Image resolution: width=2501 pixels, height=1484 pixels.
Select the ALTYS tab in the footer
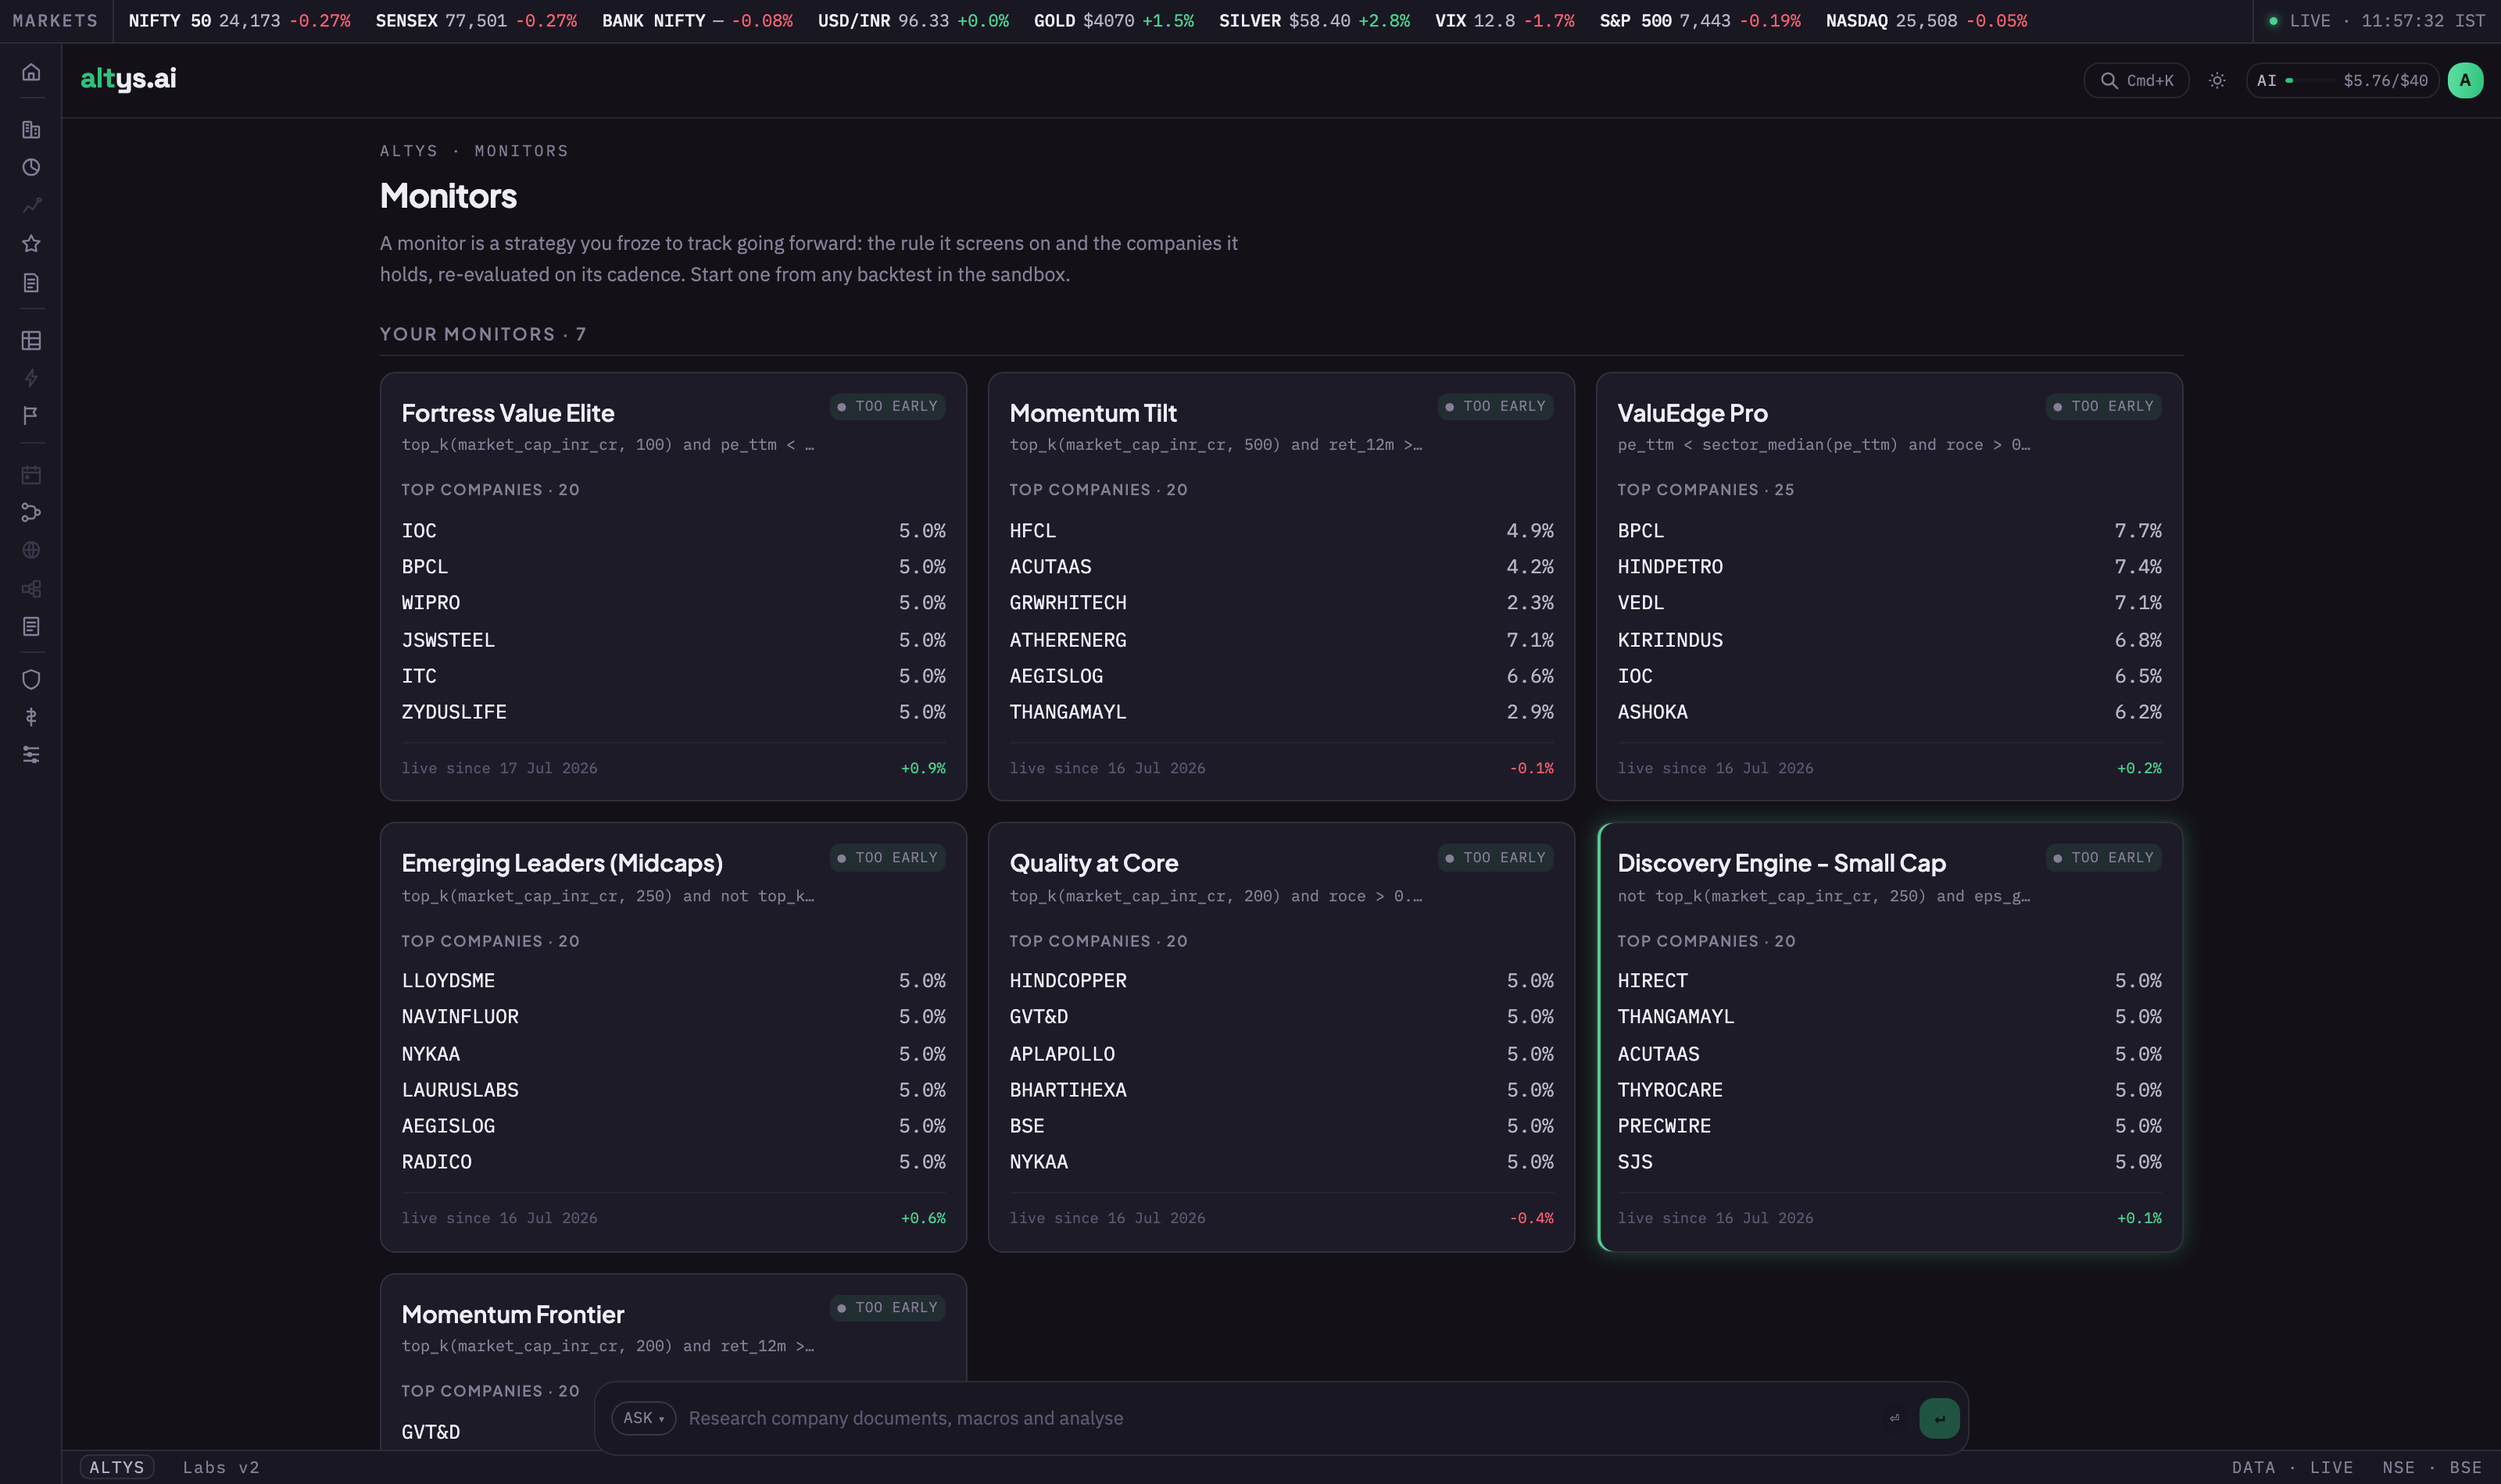pos(117,1467)
